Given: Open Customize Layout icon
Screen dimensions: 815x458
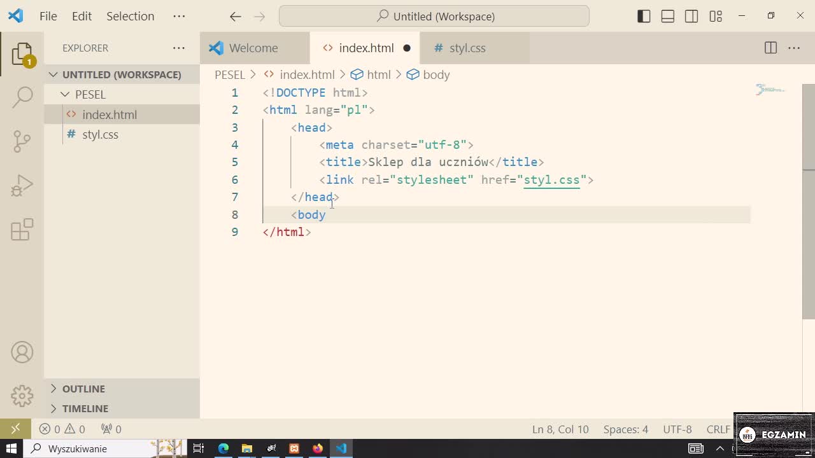Looking at the screenshot, I should pos(716,17).
